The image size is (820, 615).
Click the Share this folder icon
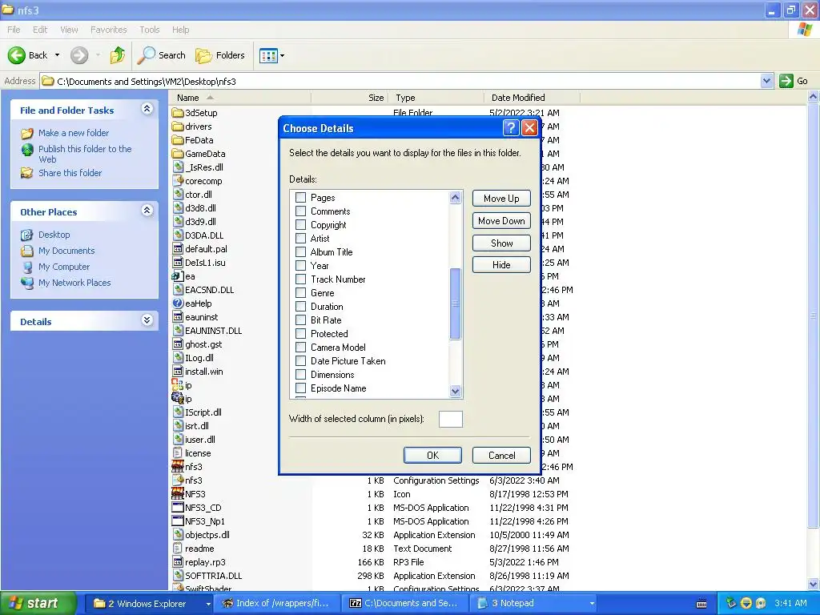coord(27,173)
